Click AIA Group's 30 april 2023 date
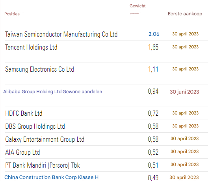 (x=185, y=151)
